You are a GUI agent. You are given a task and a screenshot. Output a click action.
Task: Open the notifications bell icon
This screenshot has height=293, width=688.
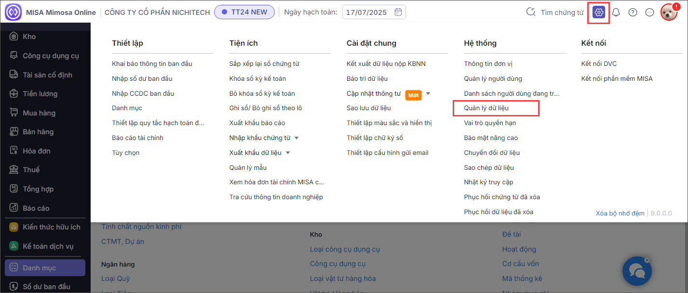tap(616, 13)
